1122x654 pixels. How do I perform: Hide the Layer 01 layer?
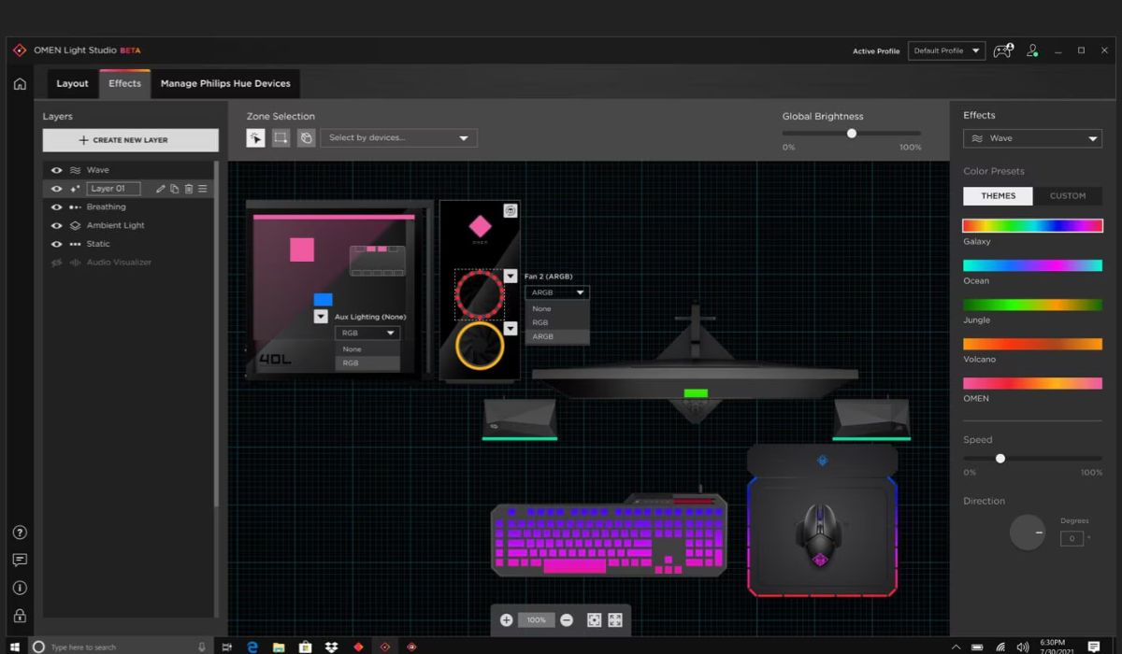(x=56, y=189)
